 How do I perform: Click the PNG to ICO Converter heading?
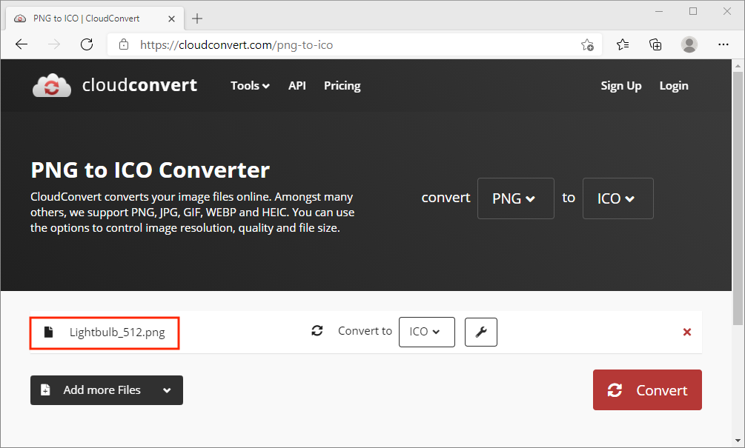[150, 170]
